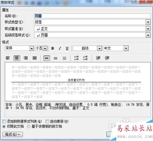Decrease paragraph spacing icon
Image resolution: width=153 pixels, height=141 pixels.
(x=85, y=58)
